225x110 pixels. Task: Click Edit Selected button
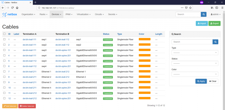point(10,106)
